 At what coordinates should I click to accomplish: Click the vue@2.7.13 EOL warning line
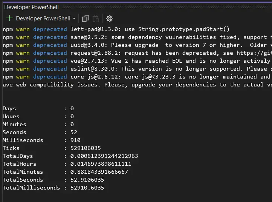point(170,61)
